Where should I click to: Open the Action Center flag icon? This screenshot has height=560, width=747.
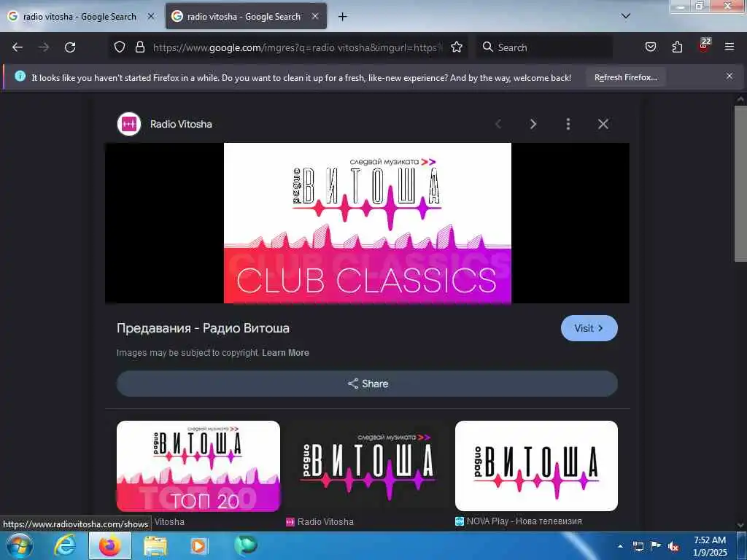(656, 546)
